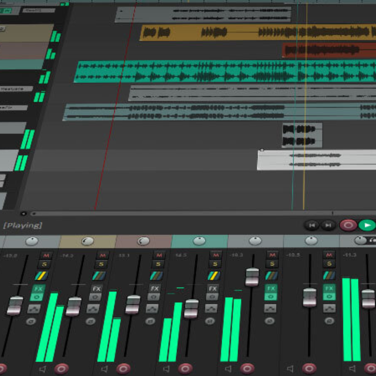
Task: Arm recording for the mauve channel
Action: (x=185, y=368)
